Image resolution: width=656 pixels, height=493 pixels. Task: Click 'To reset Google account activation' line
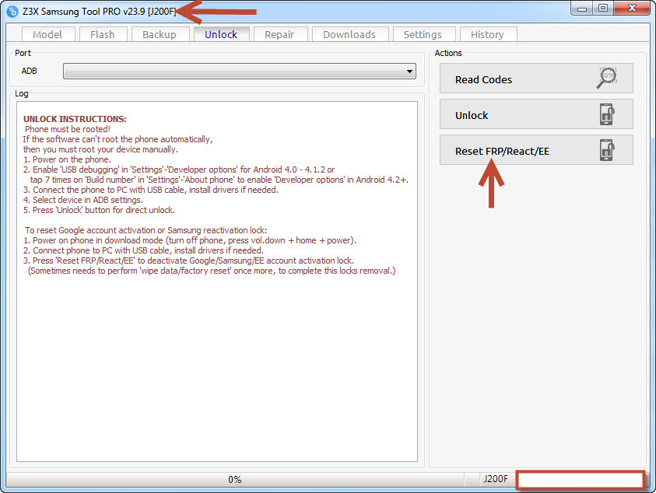click(x=146, y=230)
